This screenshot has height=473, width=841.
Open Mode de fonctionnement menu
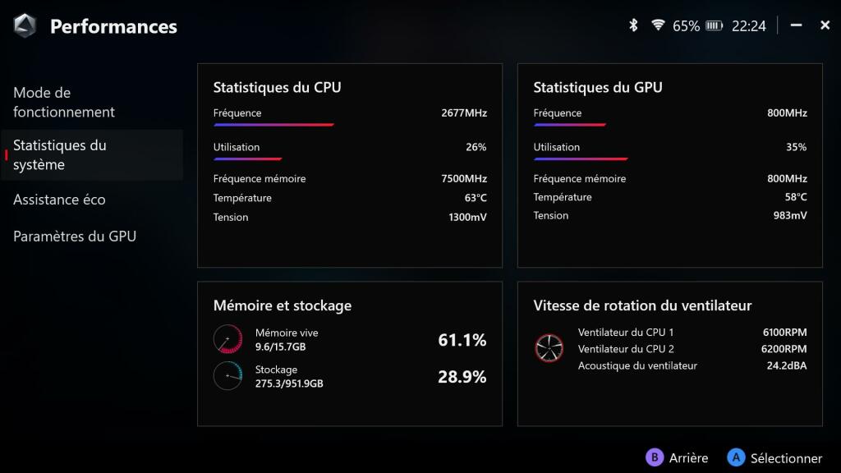pyautogui.click(x=64, y=103)
